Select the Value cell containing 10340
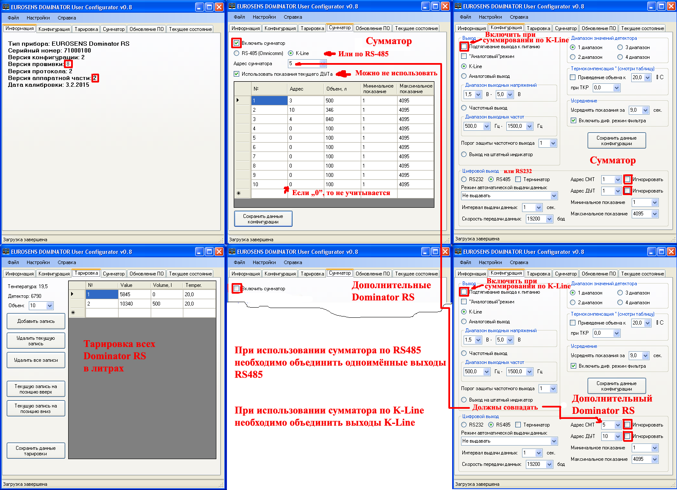Screen dimensions: 677x490 pos(134,303)
